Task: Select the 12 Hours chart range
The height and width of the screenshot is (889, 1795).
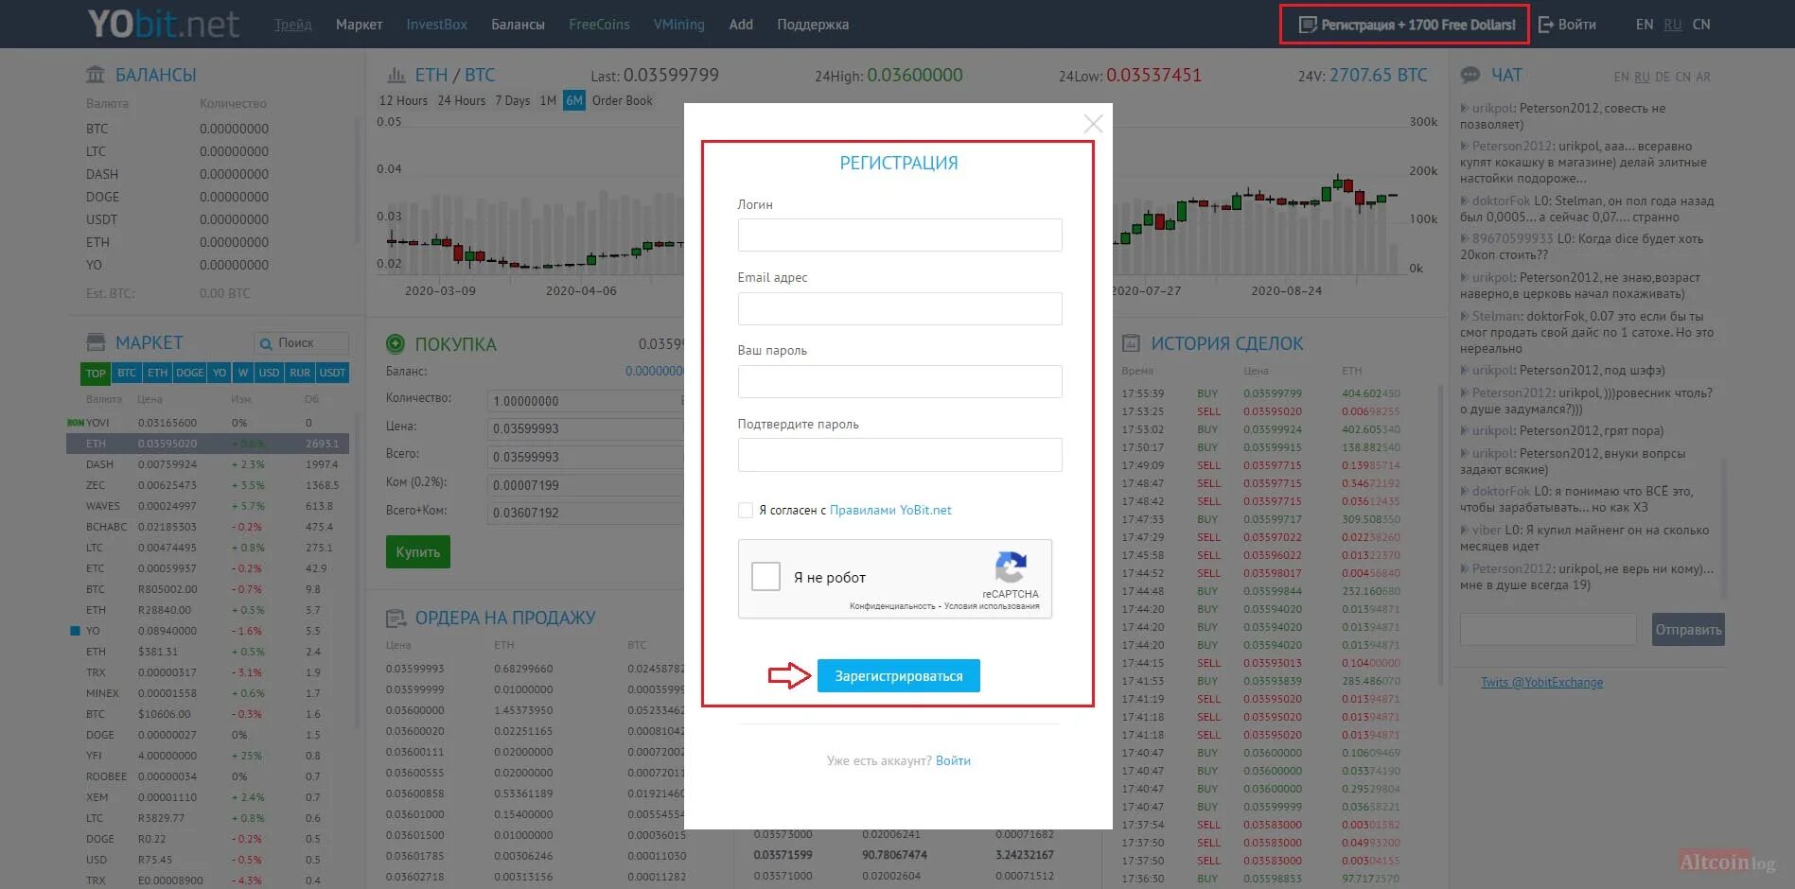Action: [403, 100]
